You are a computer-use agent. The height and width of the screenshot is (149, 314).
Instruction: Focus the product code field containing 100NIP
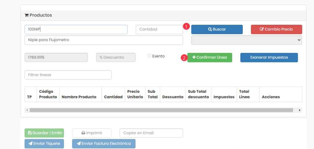[x=76, y=29]
